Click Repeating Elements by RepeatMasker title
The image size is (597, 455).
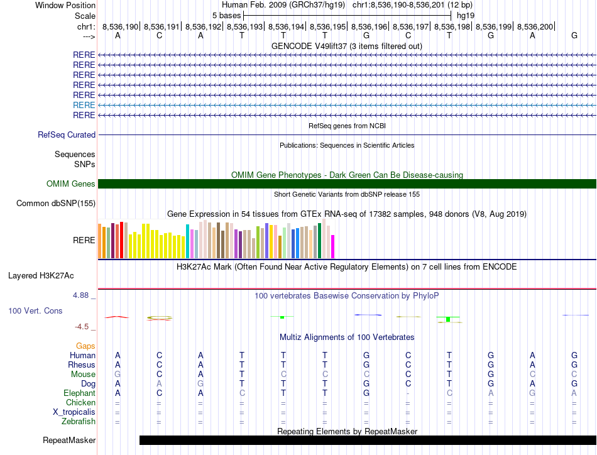pos(347,431)
